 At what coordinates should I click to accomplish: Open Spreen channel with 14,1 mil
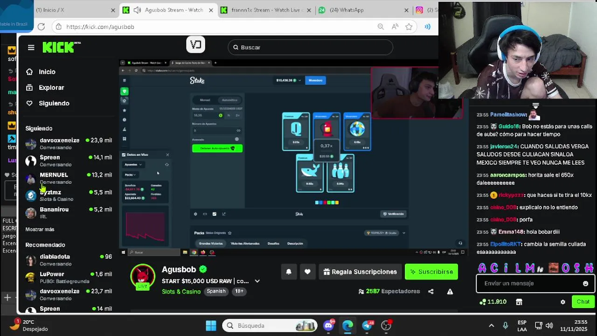point(69,161)
